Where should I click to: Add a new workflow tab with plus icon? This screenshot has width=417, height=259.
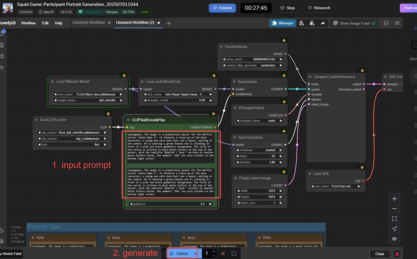pyautogui.click(x=169, y=23)
